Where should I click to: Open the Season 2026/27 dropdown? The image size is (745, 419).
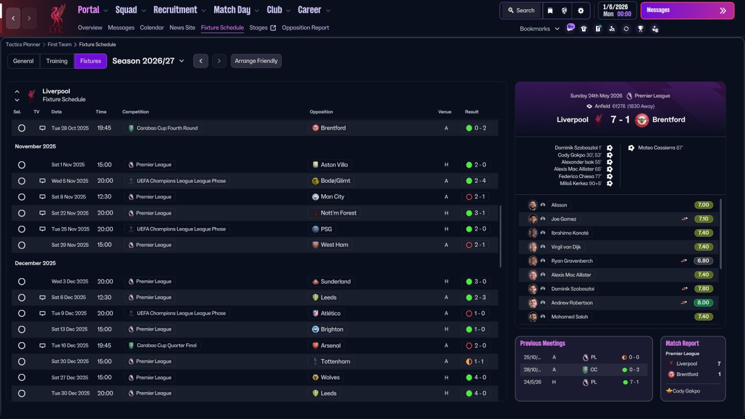point(148,61)
